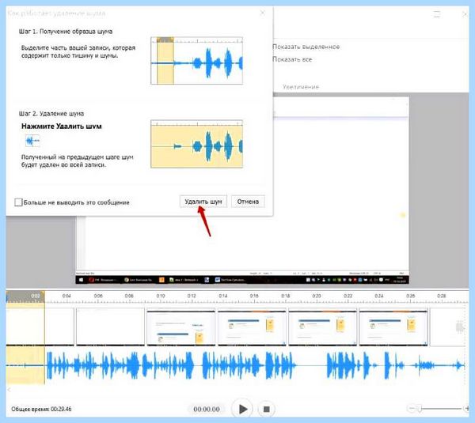Select the video thumbnail below 0:20
The width and height of the screenshot is (475, 423).
323,327
